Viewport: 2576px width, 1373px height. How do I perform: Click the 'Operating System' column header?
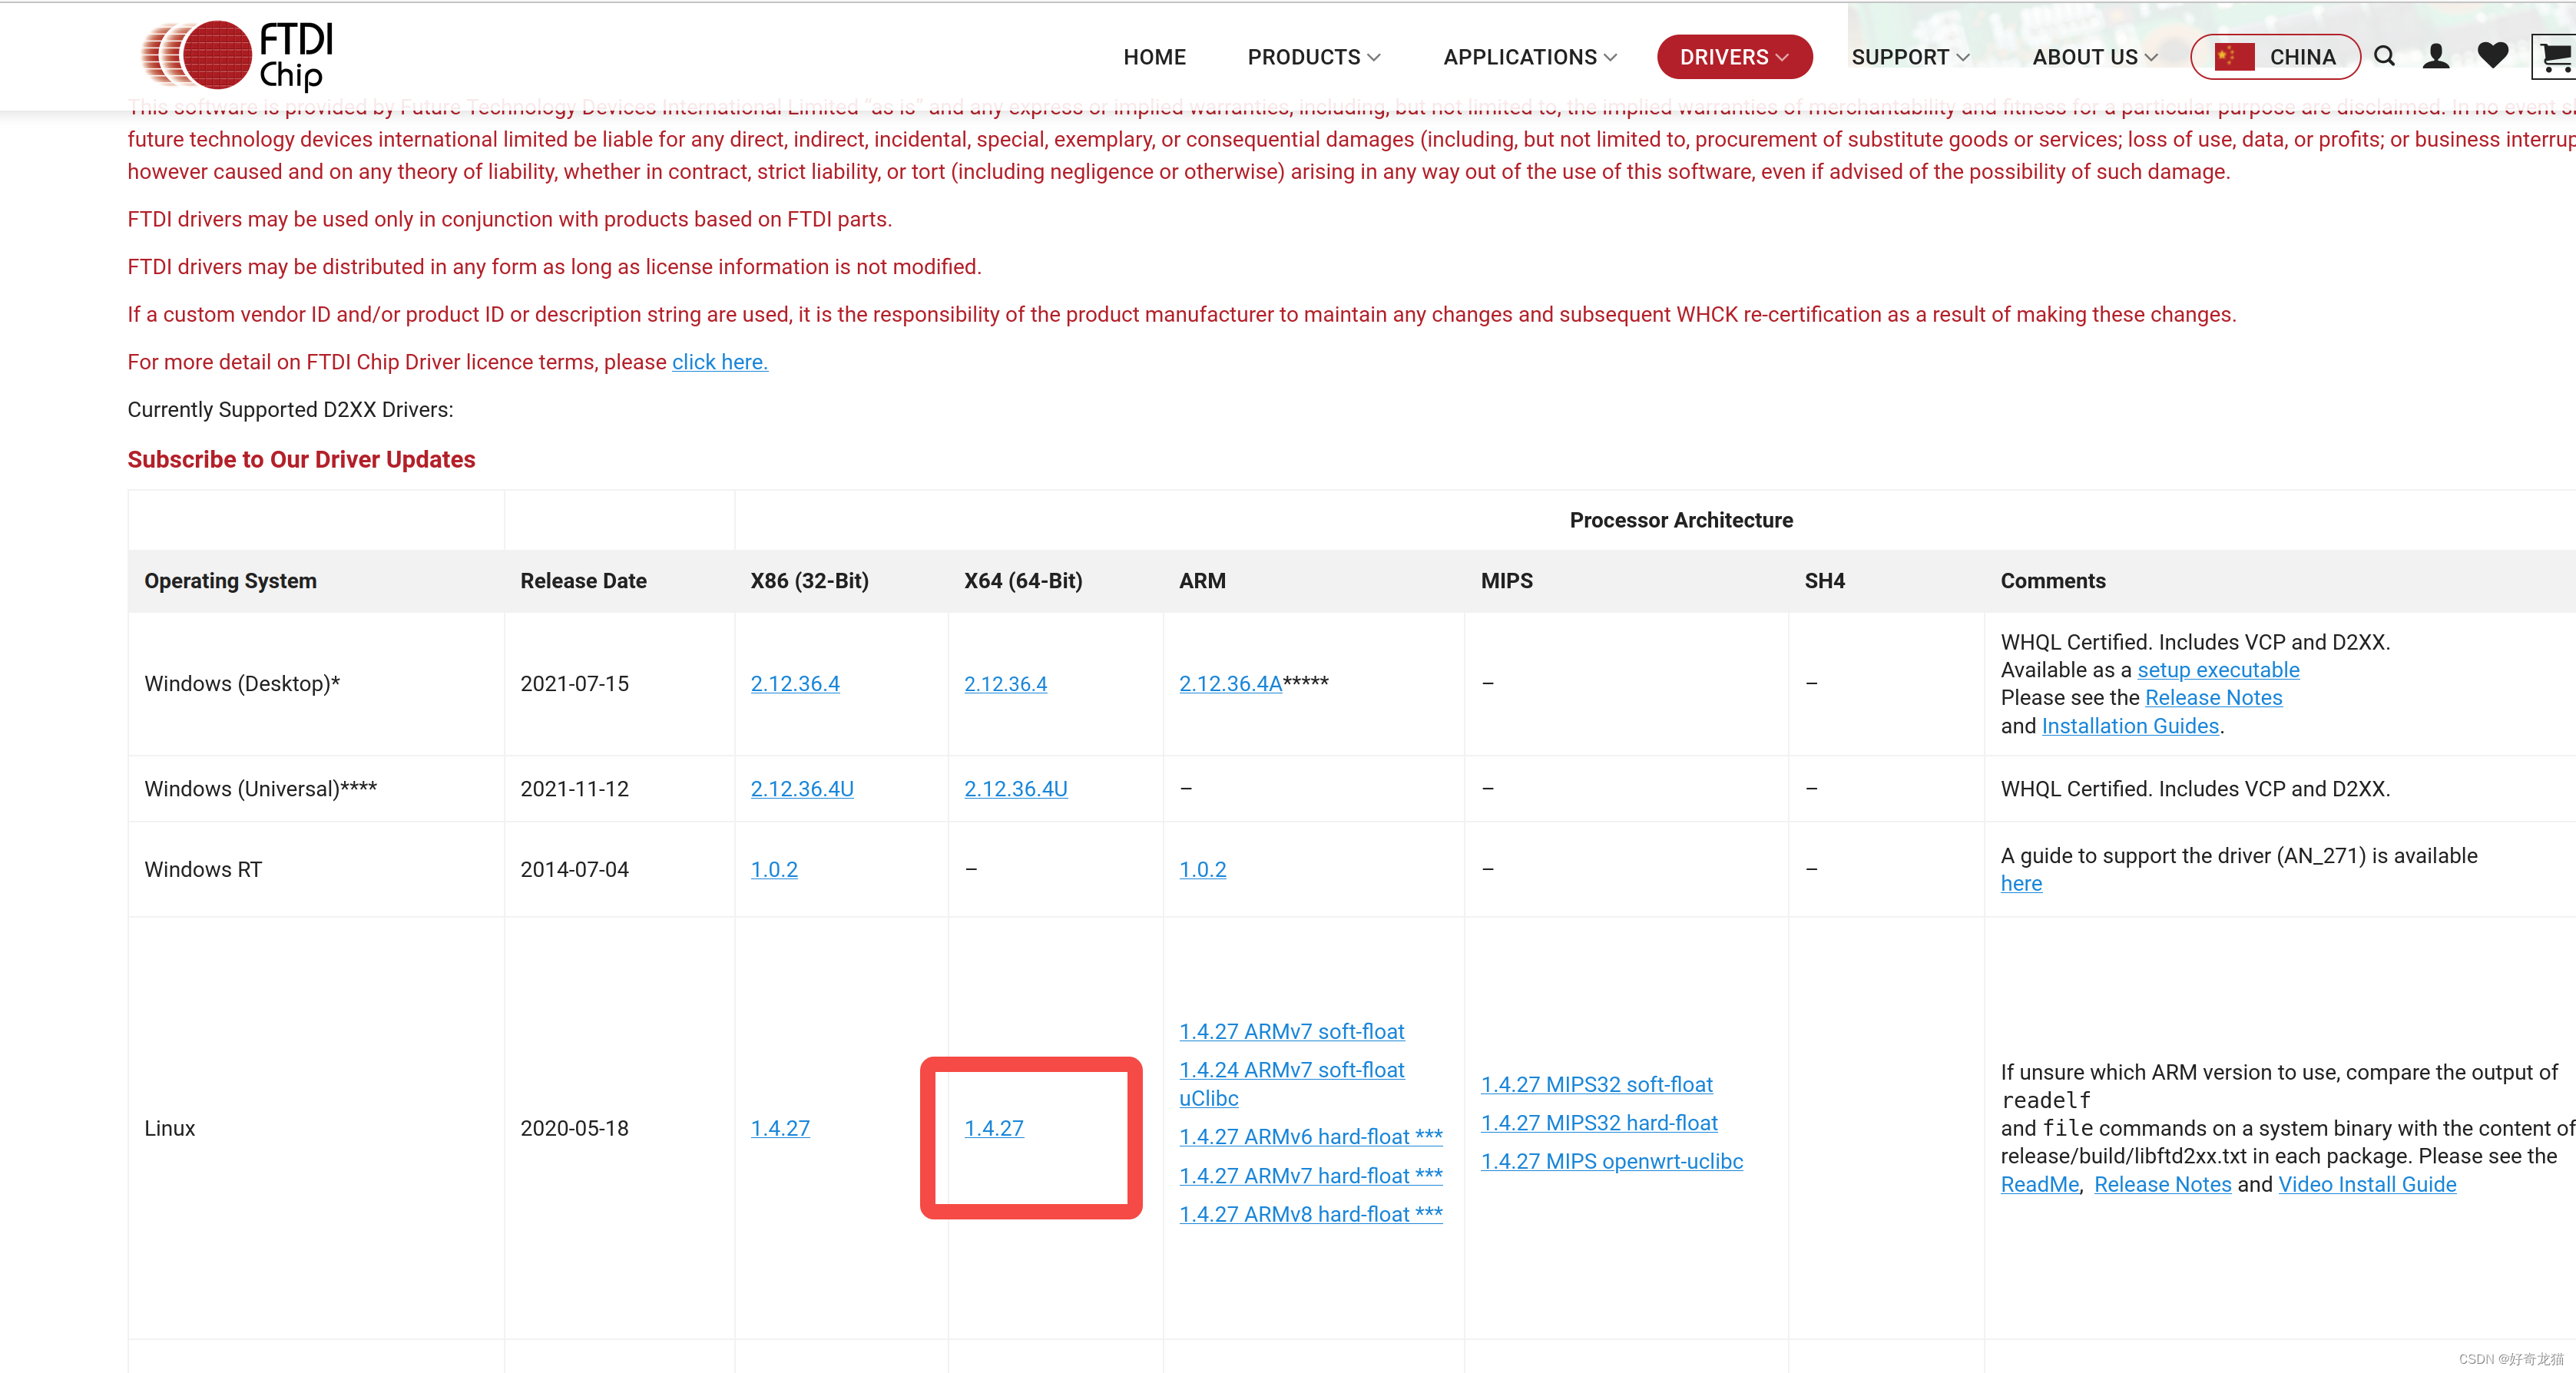coord(230,581)
